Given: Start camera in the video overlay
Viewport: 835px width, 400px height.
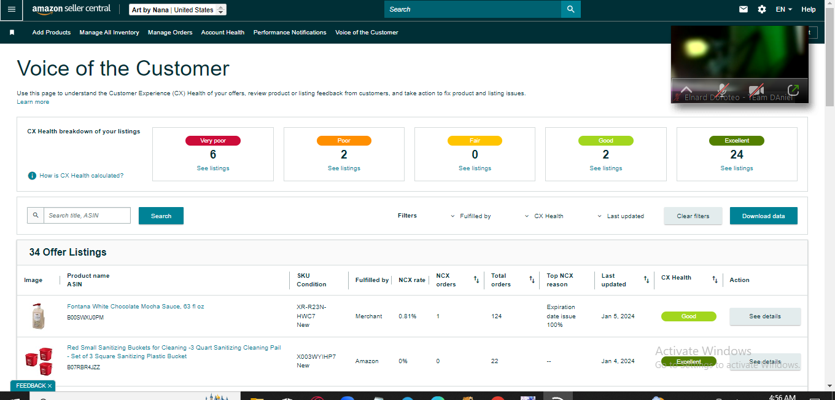Looking at the screenshot, I should (x=756, y=90).
